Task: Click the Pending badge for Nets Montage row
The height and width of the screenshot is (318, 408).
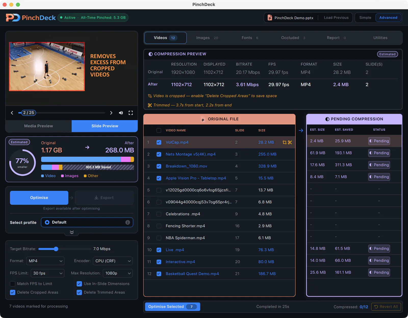Action: [x=379, y=153]
